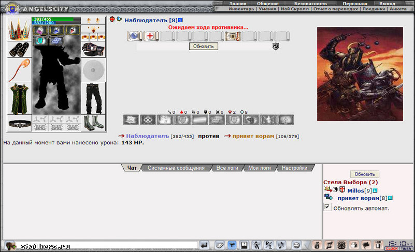Open info icon next to Наблюдатель [8]
Viewport: 415px width, 252px height.
point(180,20)
